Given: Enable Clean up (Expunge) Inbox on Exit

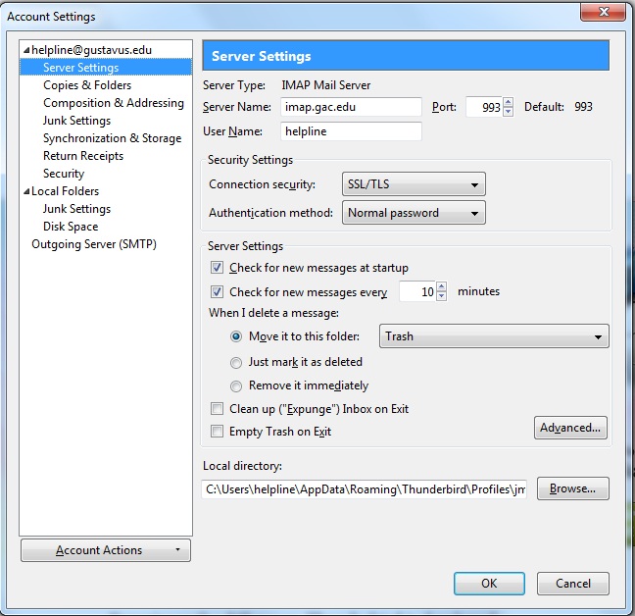Looking at the screenshot, I should [217, 408].
